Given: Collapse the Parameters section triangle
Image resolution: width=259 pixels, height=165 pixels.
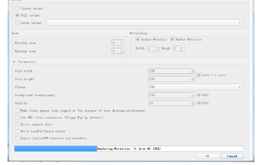Looking at the screenshot, I should tap(14, 62).
